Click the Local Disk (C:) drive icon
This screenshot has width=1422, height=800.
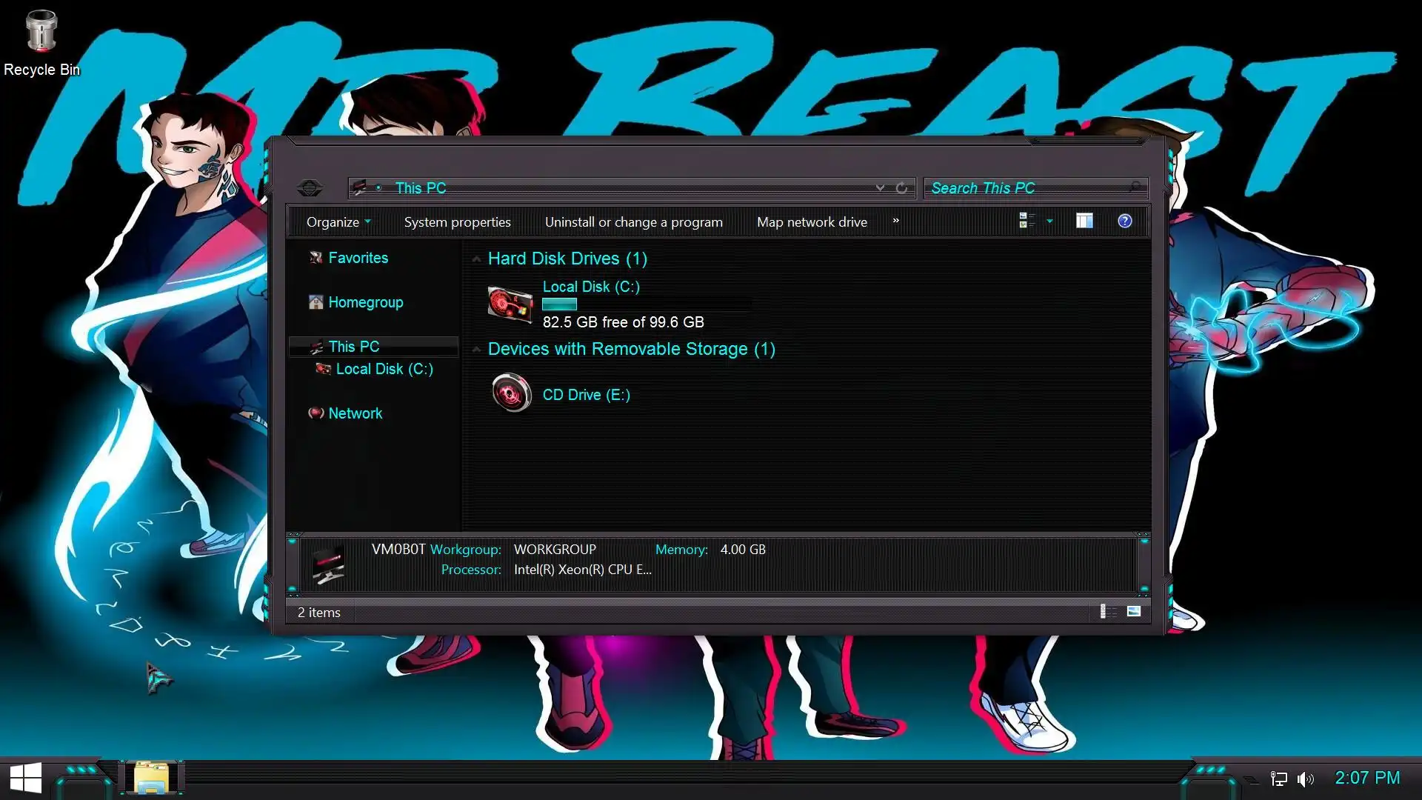510,304
